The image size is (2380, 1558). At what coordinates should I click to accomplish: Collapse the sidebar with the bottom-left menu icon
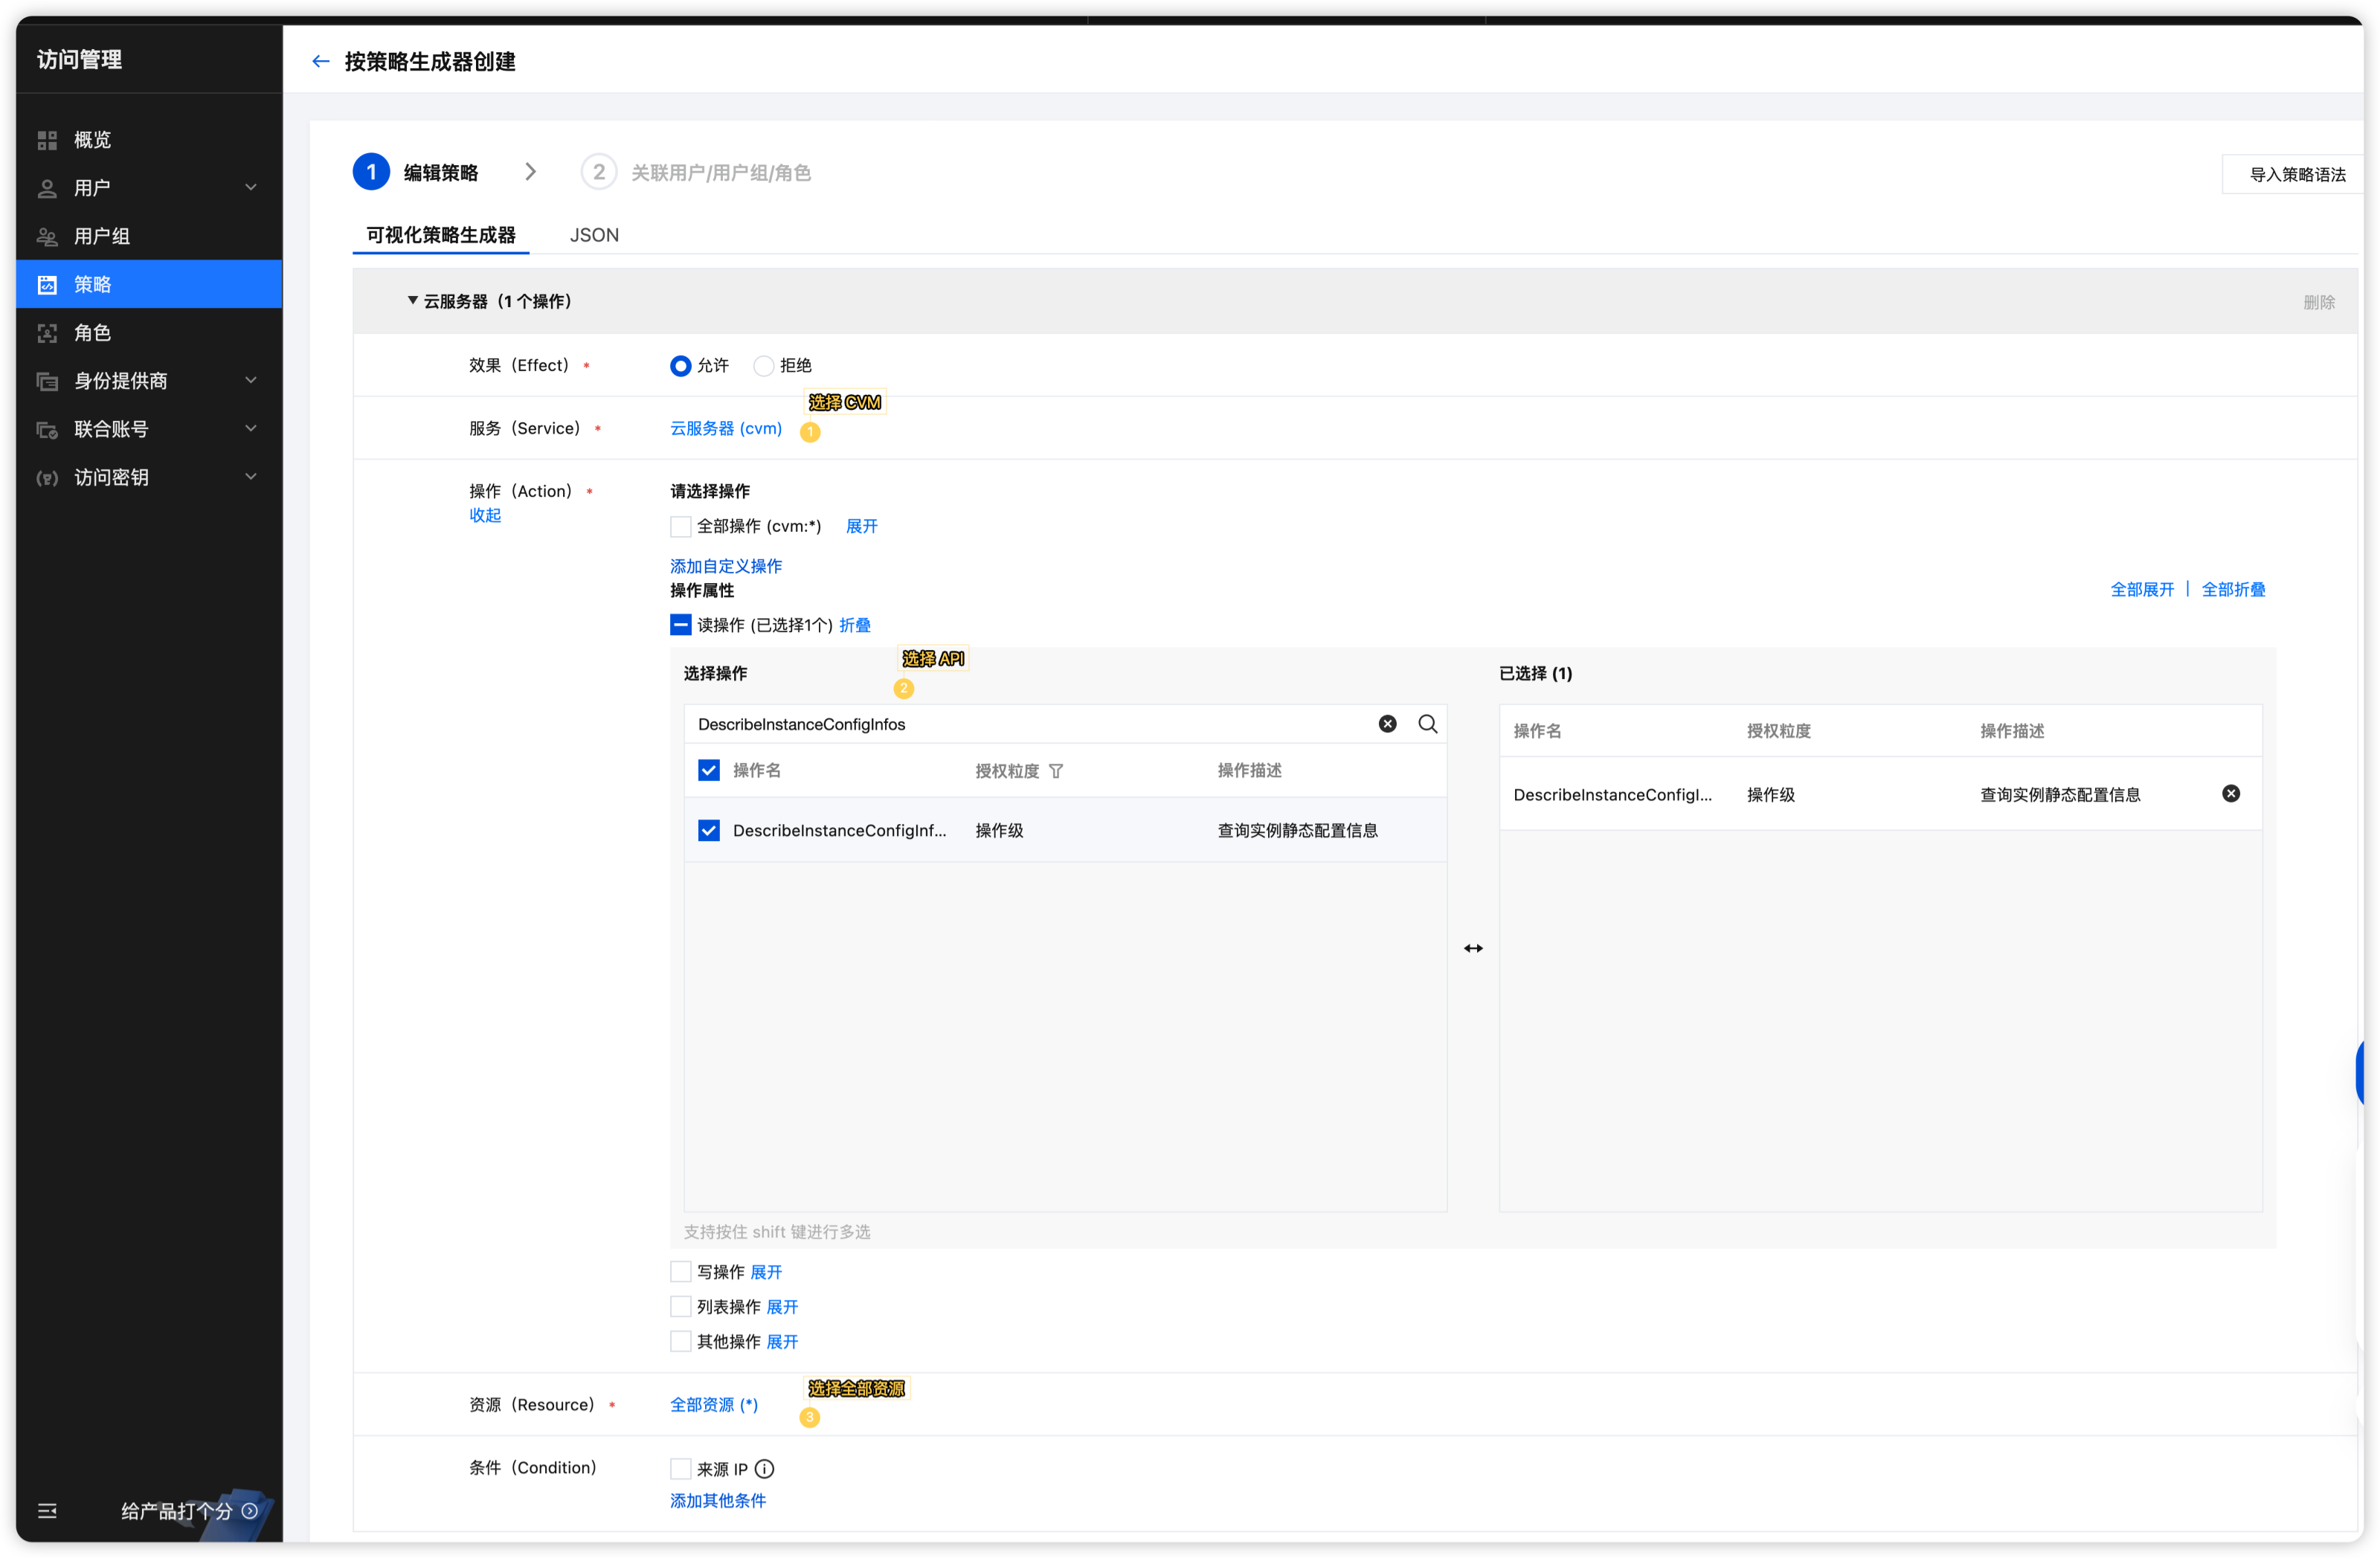point(47,1511)
